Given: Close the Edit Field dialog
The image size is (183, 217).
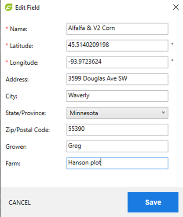Looking at the screenshot, I should (176, 7).
